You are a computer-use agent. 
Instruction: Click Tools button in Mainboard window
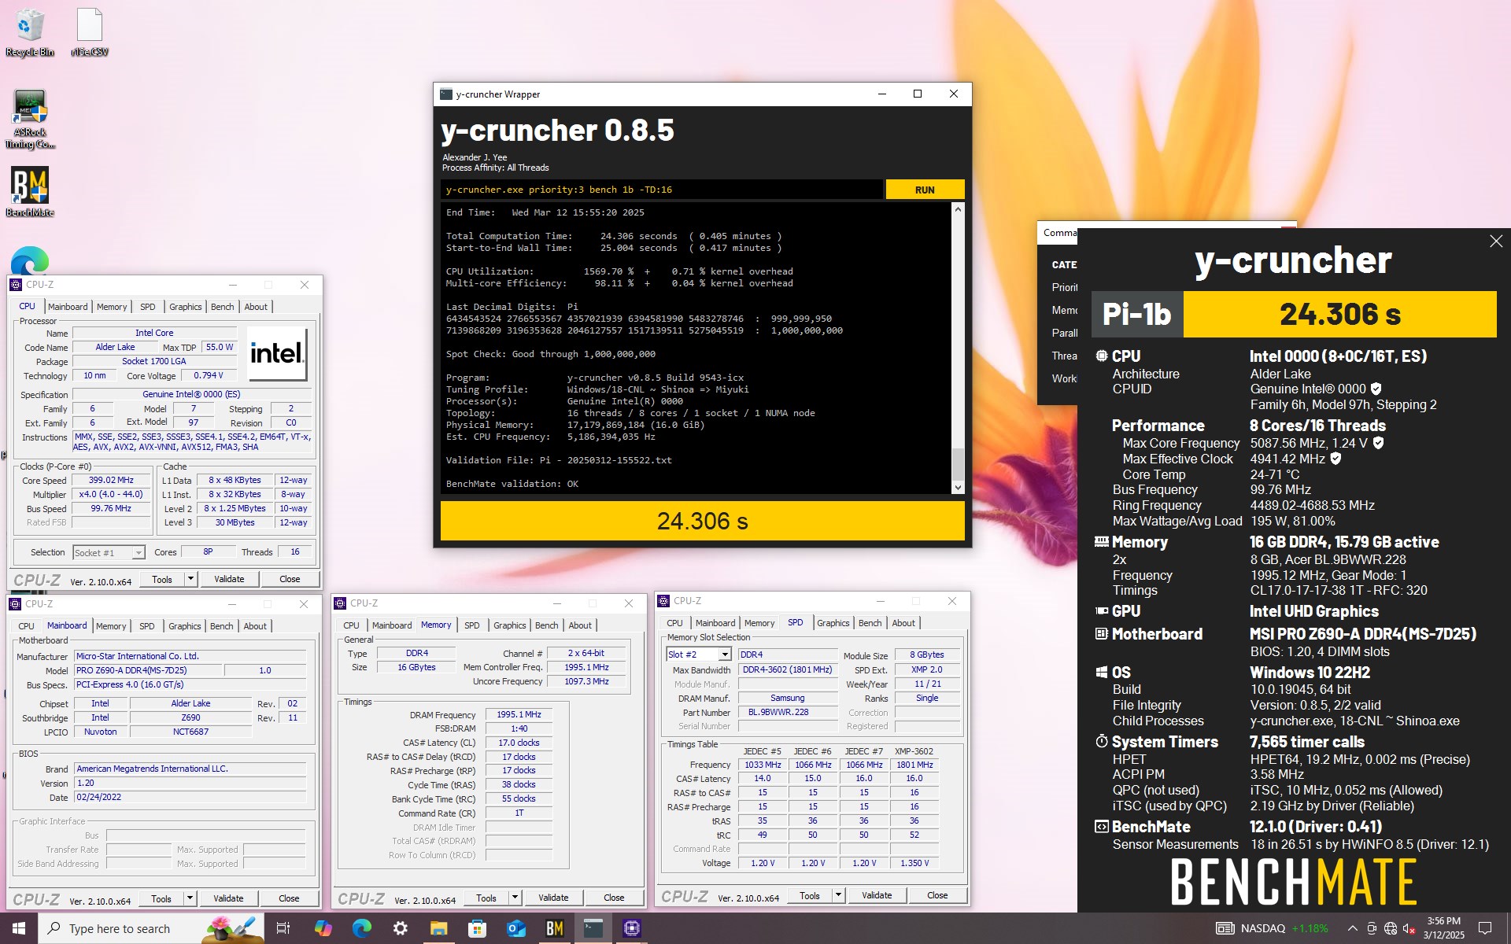(x=161, y=898)
